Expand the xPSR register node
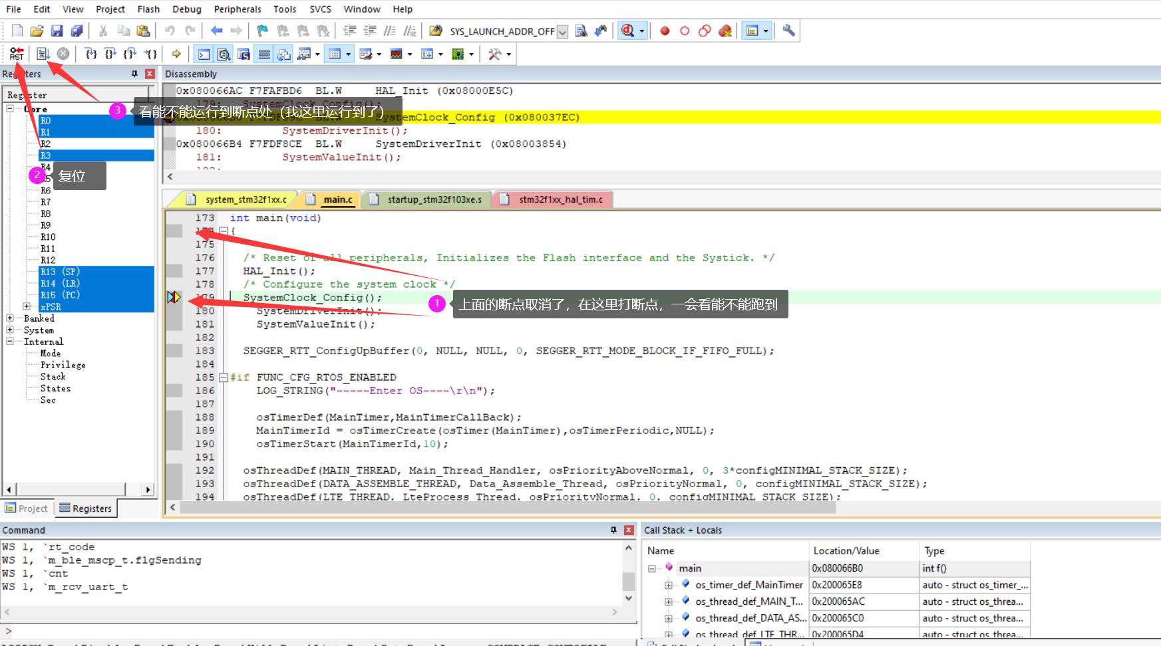The image size is (1161, 646). point(27,306)
